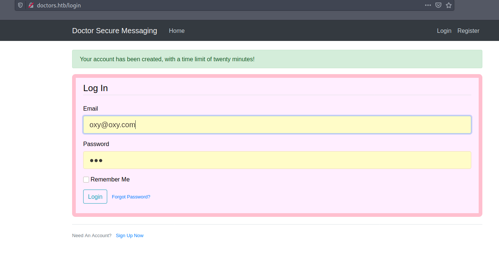The image size is (499, 260).
Task: Click into the Email input field
Action: point(277,125)
